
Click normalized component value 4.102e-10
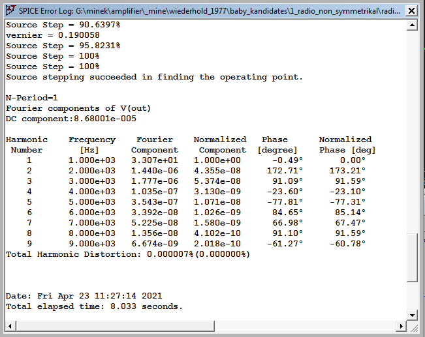217,233
